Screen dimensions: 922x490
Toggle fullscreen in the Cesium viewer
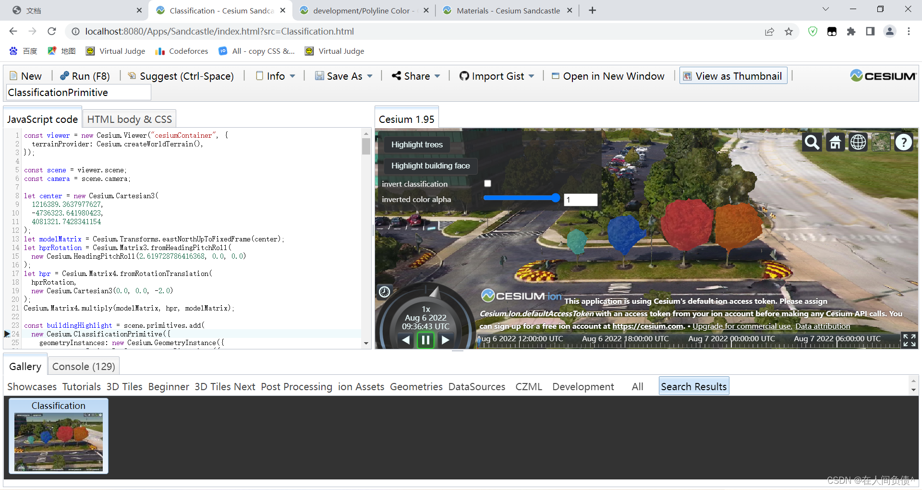point(909,340)
